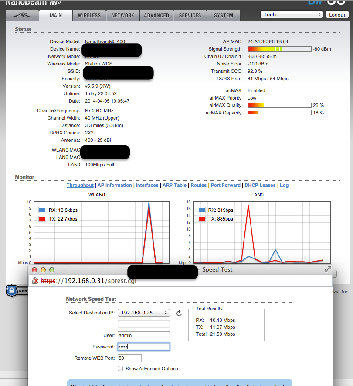The height and width of the screenshot is (386, 353).
Task: Click the Uptime value 1 day 22:04:52
Action: tap(101, 93)
